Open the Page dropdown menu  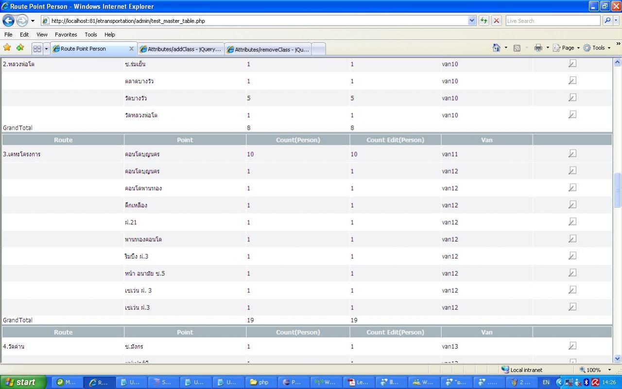[567, 48]
